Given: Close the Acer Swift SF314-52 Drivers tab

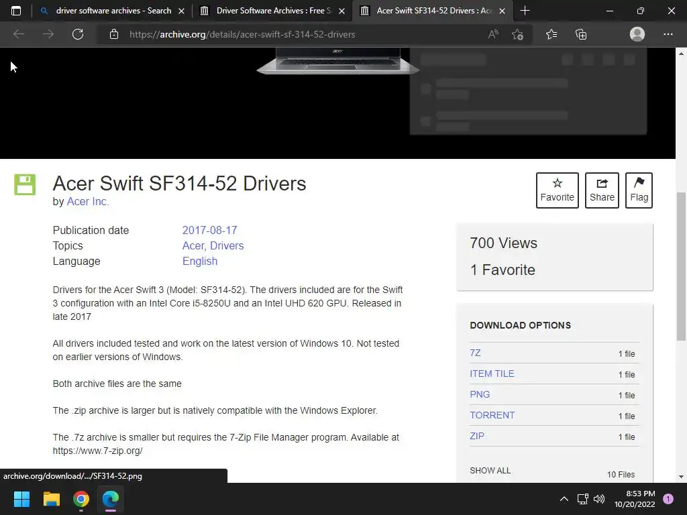Looking at the screenshot, I should (502, 11).
